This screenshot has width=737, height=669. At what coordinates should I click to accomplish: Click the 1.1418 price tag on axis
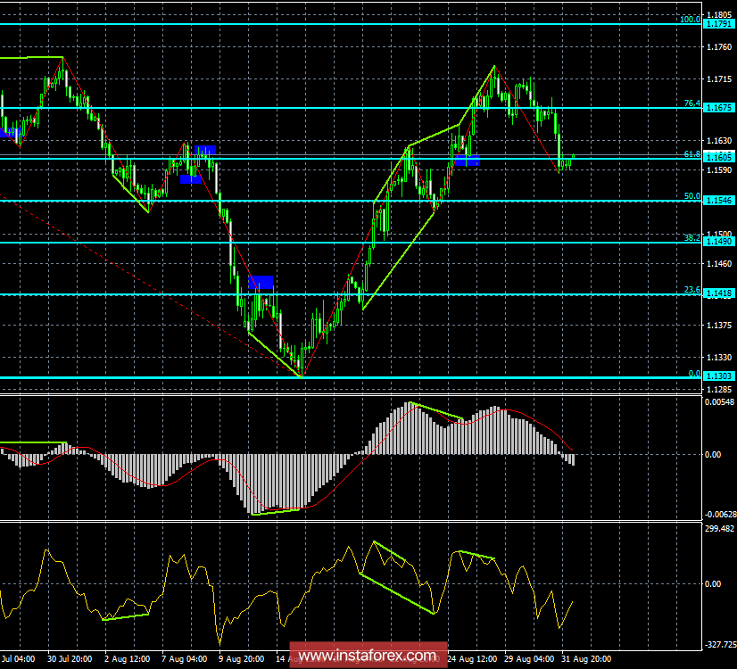coord(718,294)
